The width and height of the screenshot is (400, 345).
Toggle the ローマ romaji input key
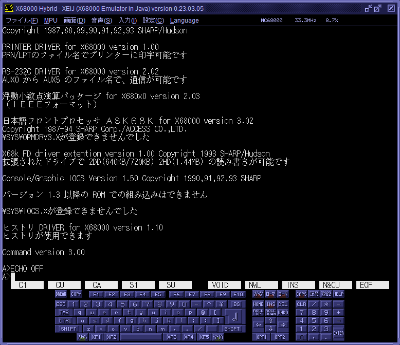tap(270, 294)
